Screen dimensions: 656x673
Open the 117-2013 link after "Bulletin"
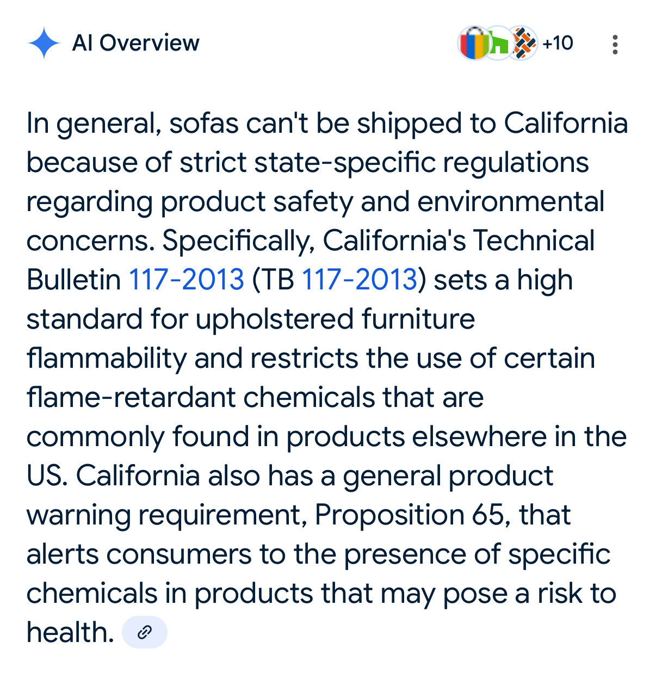tap(186, 280)
